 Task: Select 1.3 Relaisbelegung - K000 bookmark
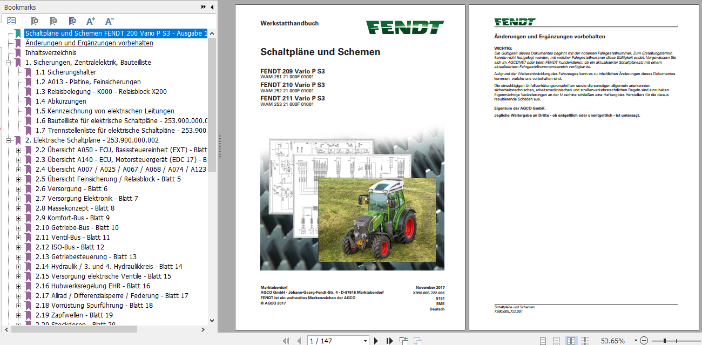(101, 92)
